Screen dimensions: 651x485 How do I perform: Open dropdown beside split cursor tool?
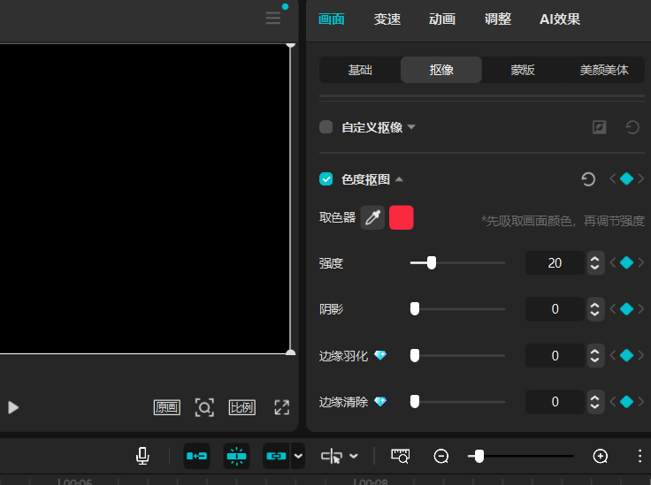coord(354,456)
